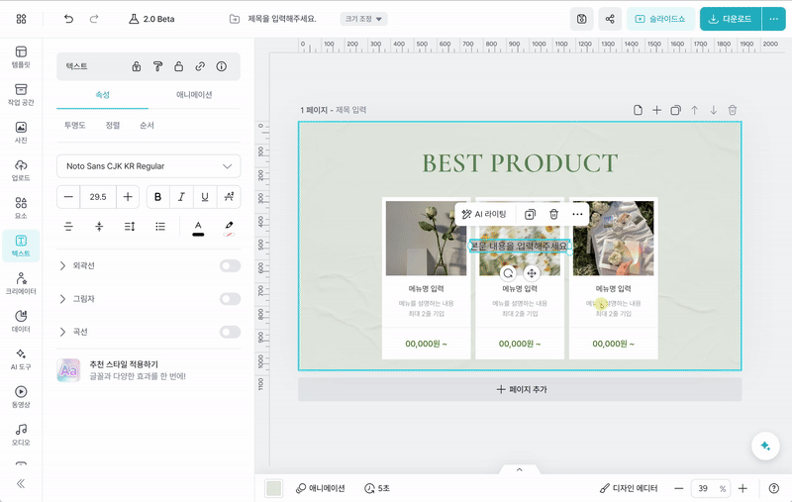Enable the 그림자 shadow switch
The height and width of the screenshot is (502, 792).
[230, 299]
